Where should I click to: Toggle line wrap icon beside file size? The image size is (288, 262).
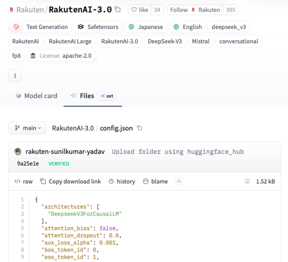[x=247, y=181]
